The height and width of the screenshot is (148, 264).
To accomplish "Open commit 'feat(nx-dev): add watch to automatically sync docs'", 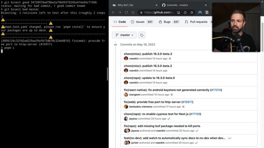I will (x=174, y=138).
